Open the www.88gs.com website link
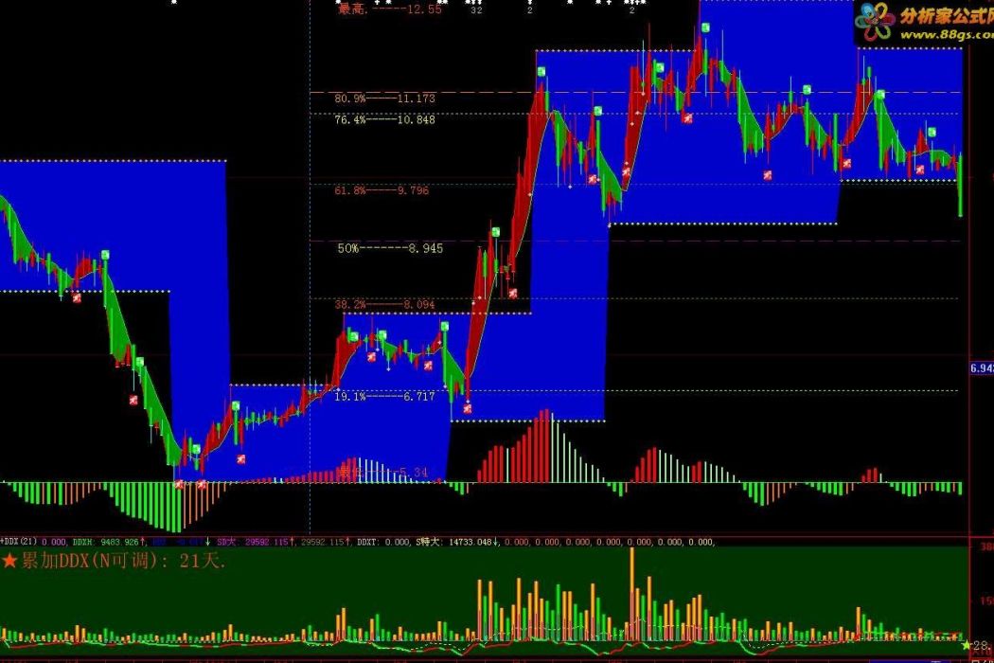The image size is (994, 663). pos(947,34)
